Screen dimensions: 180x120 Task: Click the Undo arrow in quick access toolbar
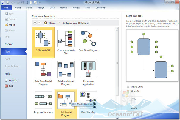[12, 2]
